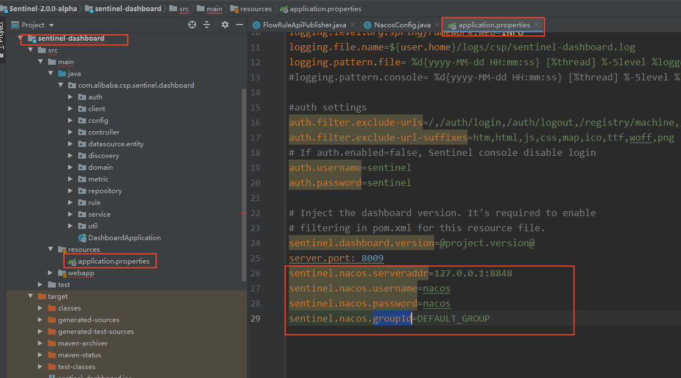Click the orange target folder icon
Screen dimensions: 681x378
point(42,296)
